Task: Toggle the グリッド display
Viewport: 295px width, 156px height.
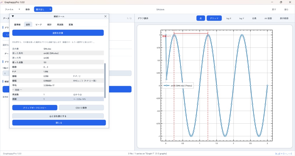Action: tap(214, 18)
